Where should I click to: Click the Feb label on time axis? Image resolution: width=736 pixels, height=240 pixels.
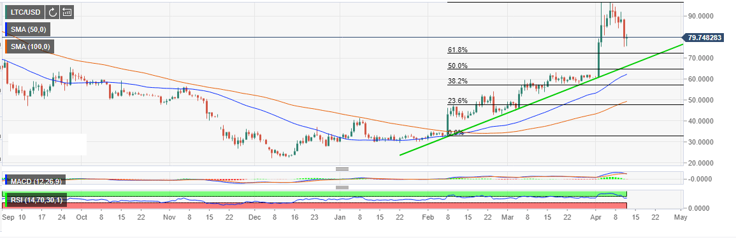[x=428, y=218]
